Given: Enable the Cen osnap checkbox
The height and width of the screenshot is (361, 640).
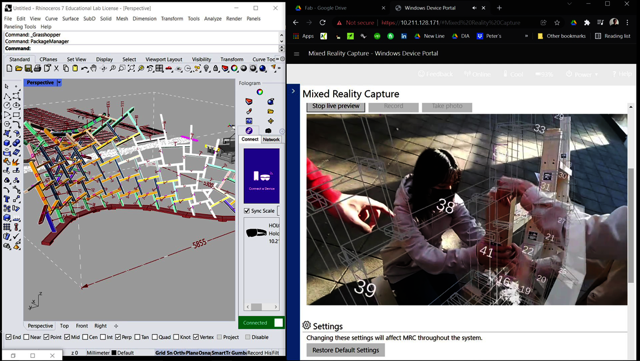Looking at the screenshot, I should point(85,337).
